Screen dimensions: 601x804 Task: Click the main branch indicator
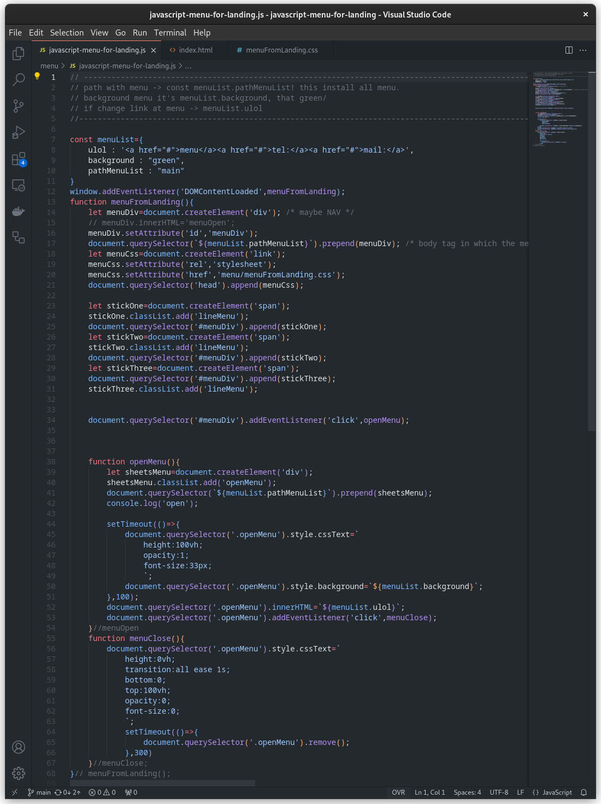click(x=39, y=793)
